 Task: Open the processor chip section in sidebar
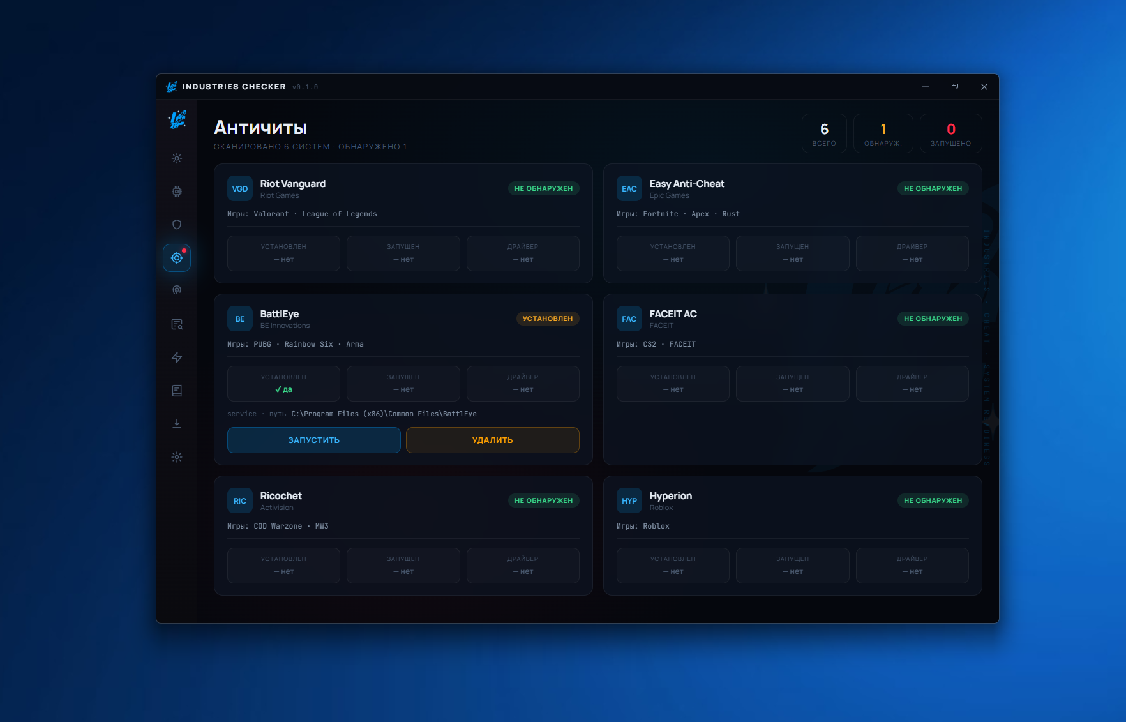coord(177,192)
